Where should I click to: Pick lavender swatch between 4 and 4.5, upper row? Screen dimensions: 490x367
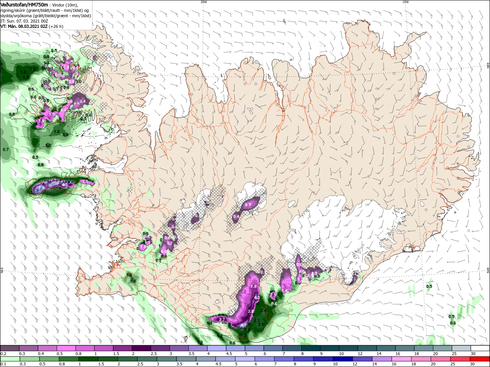point(216,348)
